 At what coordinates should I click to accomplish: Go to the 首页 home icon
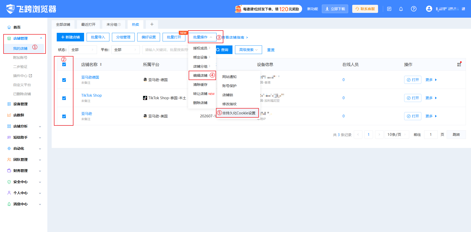point(9,27)
